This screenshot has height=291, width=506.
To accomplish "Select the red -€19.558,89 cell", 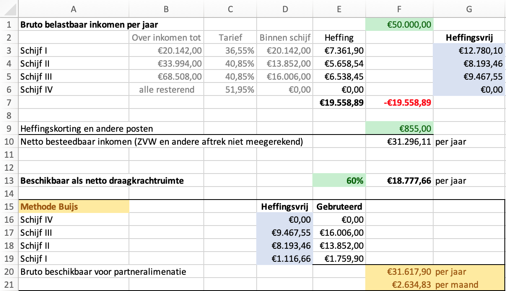I will 399,103.
